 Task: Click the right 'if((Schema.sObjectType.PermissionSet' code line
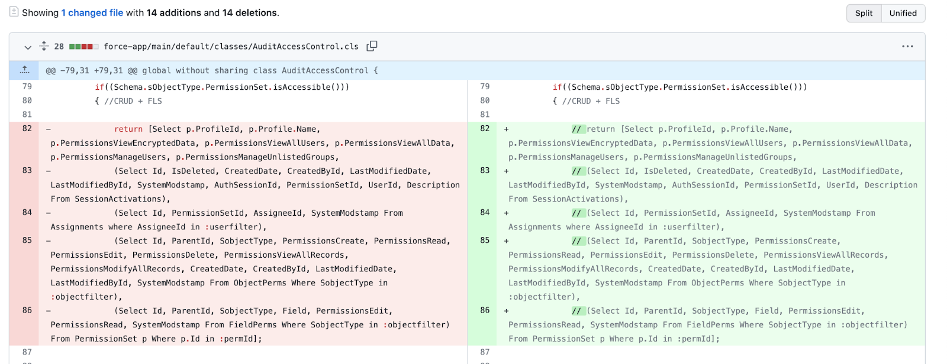coord(679,87)
